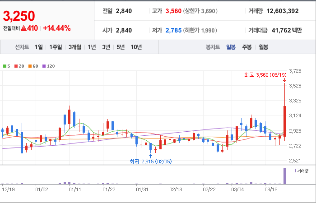Switch to 월봉 monthly candles
Image resolution: width=316 pixels, height=203 pixels.
coord(263,47)
